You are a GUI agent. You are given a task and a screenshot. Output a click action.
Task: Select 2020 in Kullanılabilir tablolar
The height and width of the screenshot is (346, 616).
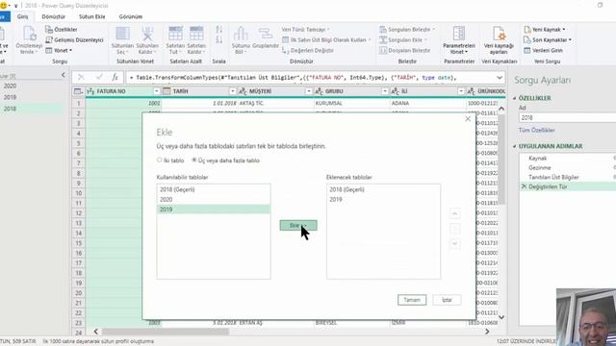coord(214,199)
